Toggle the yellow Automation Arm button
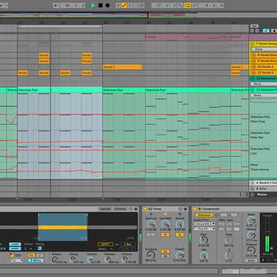 125,6
